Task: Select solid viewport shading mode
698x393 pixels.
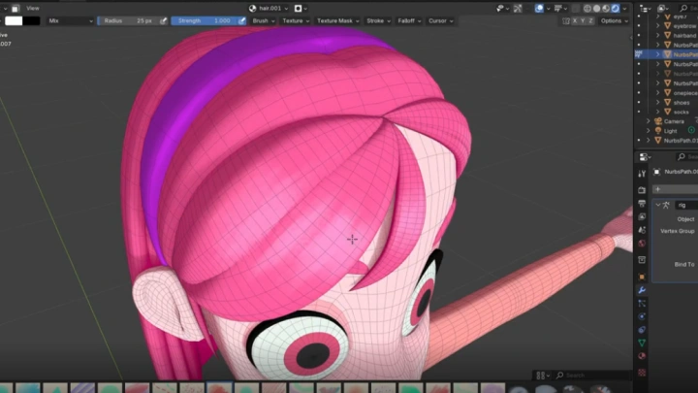Action: point(596,9)
